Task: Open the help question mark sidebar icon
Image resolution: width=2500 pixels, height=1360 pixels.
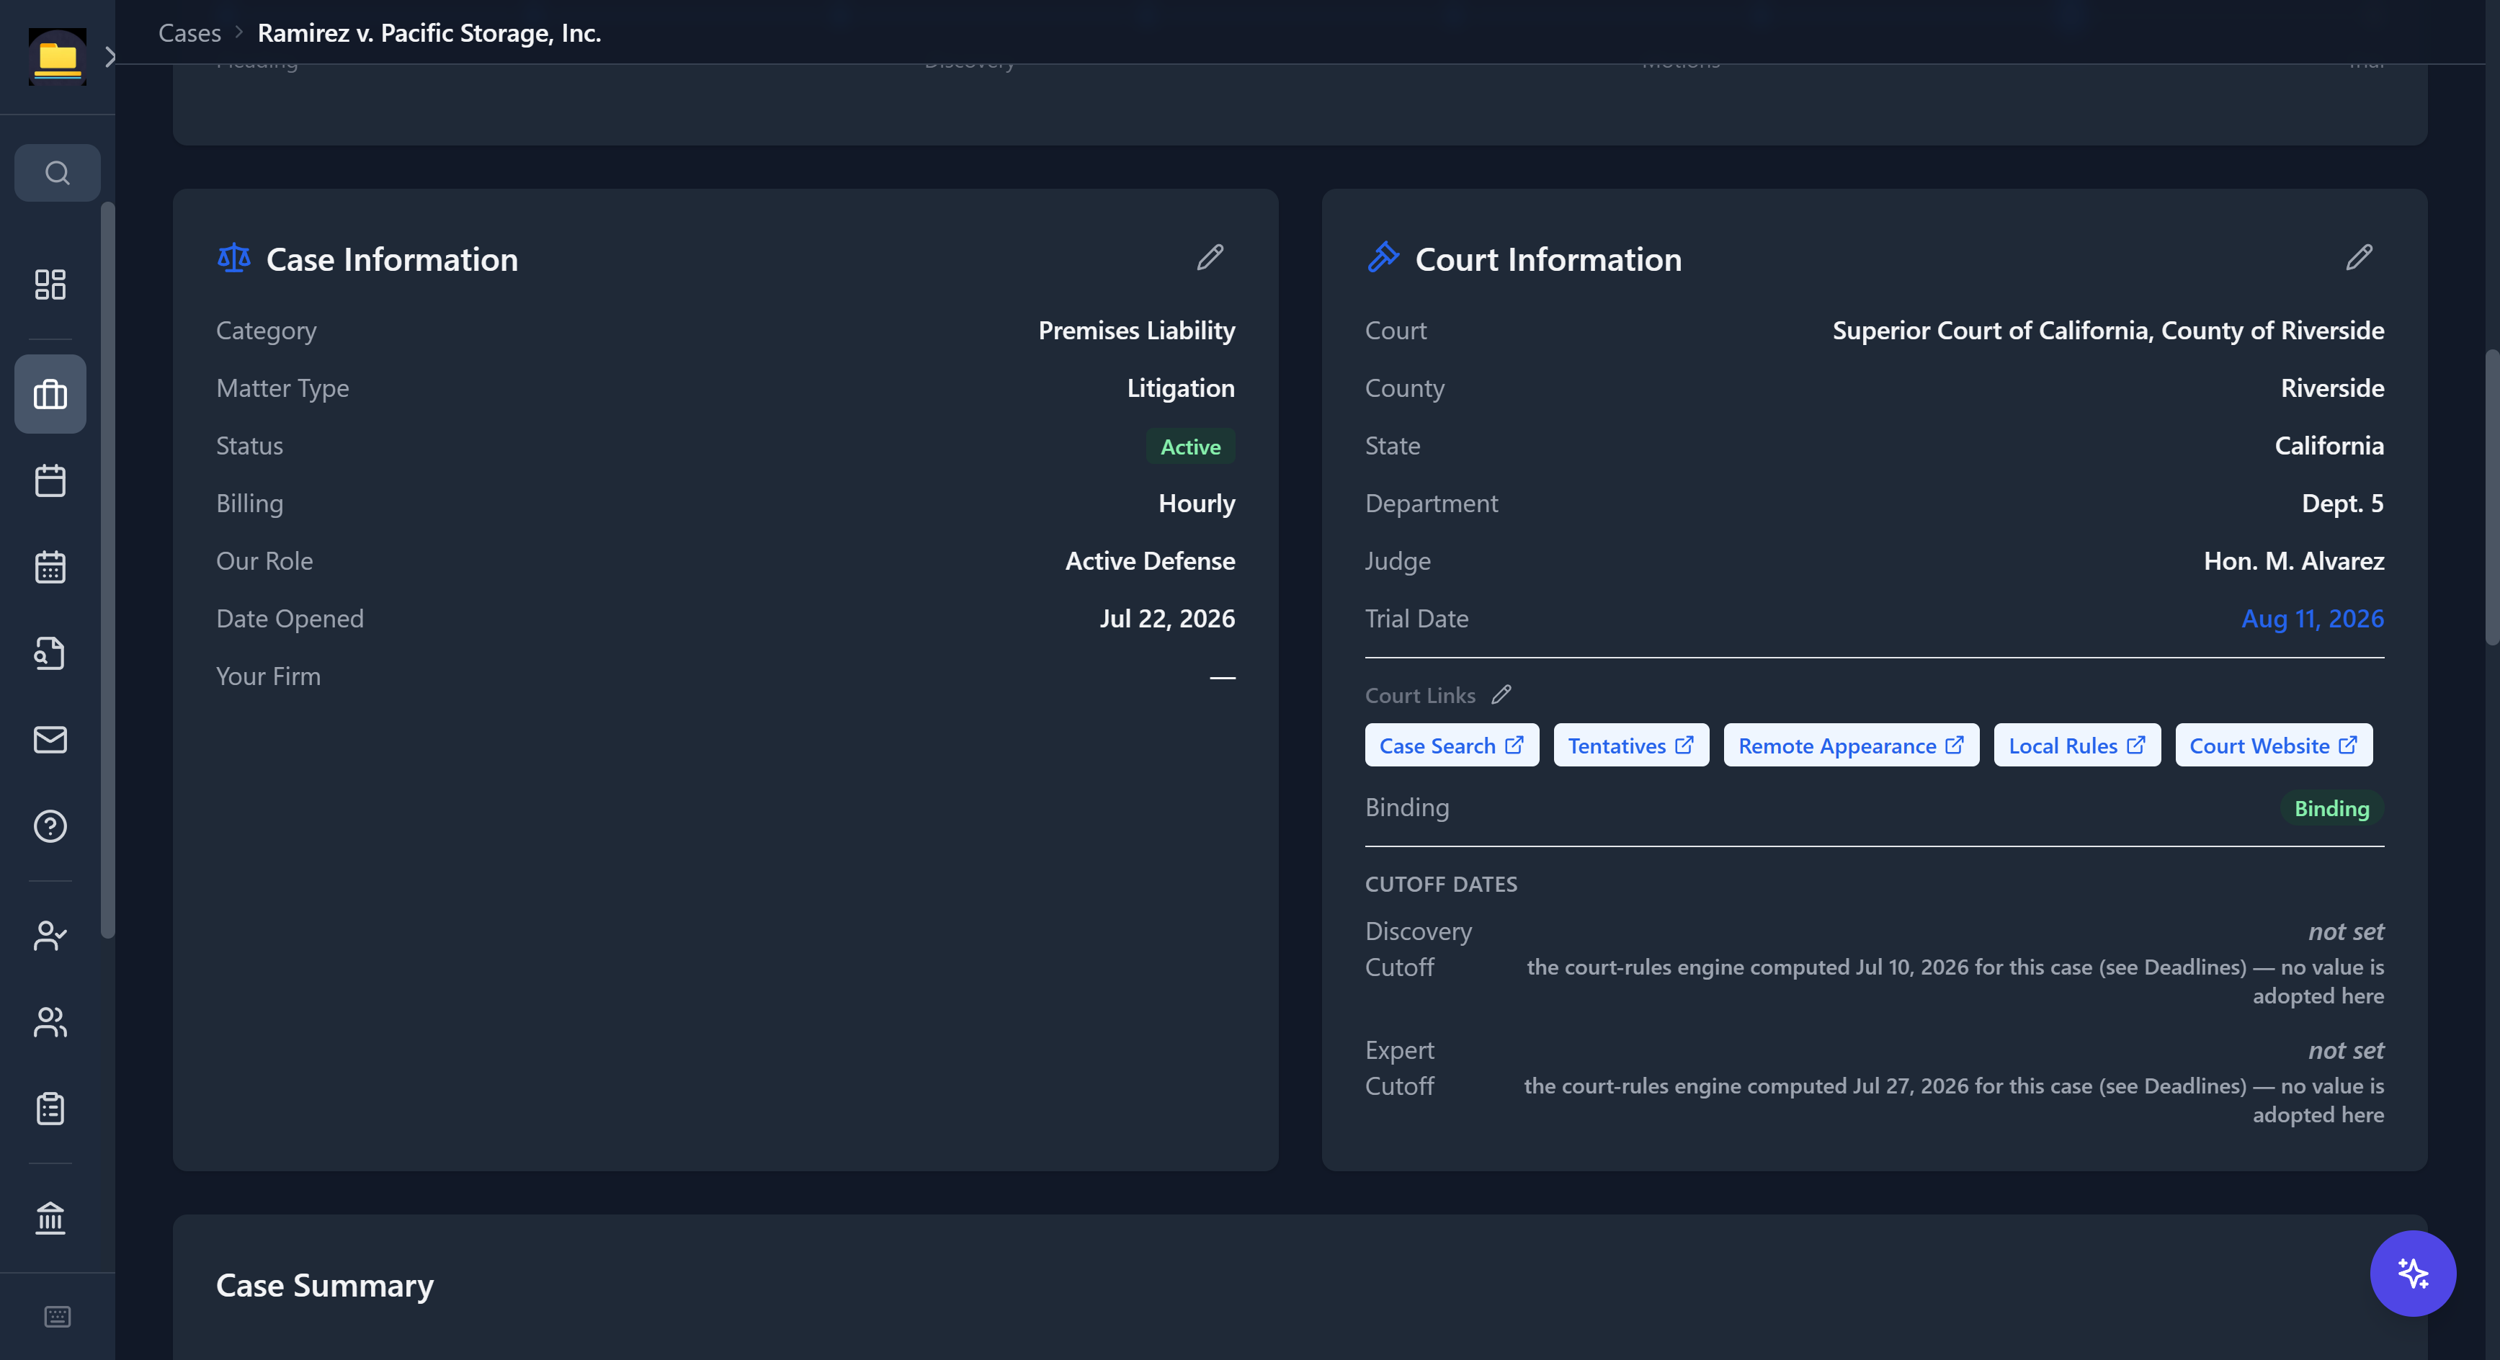Action: (x=50, y=826)
